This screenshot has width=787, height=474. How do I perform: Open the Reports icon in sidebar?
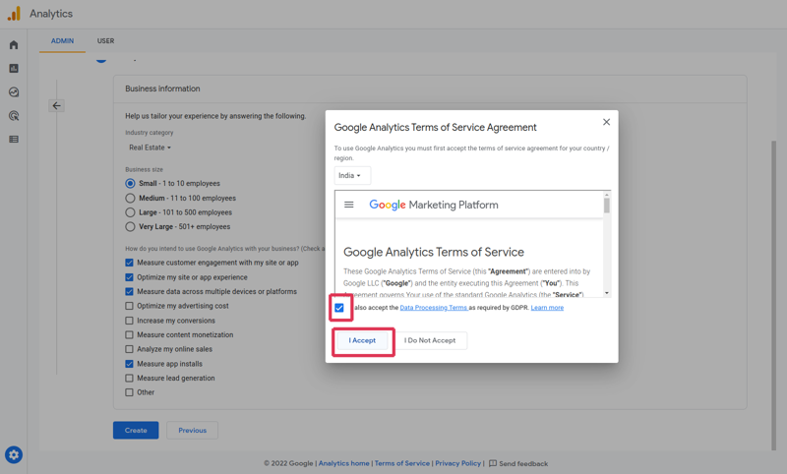(14, 68)
